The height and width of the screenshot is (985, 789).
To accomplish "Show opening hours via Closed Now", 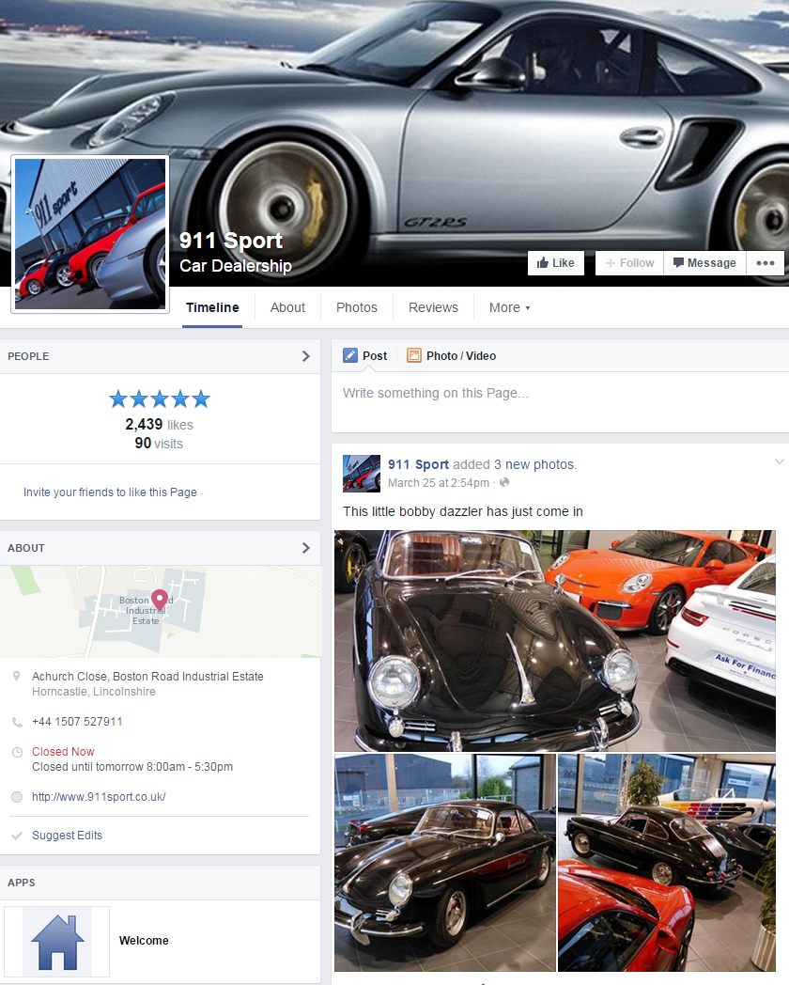I will click(x=63, y=752).
